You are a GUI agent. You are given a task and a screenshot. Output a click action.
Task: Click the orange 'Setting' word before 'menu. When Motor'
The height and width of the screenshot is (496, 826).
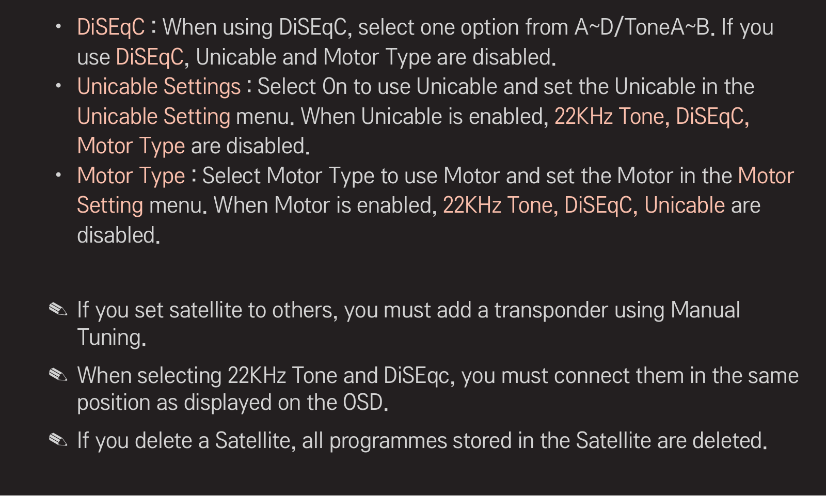coord(110,206)
